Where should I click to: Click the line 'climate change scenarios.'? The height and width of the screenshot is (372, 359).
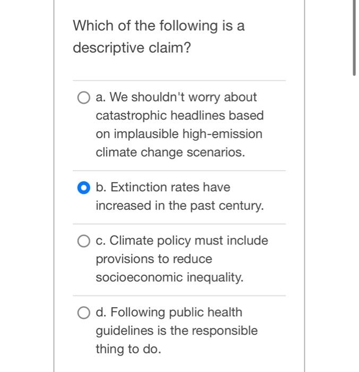pyautogui.click(x=170, y=153)
